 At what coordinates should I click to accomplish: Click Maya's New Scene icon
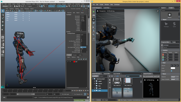15,6
